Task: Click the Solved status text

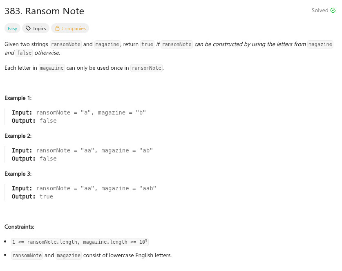Action: point(320,11)
